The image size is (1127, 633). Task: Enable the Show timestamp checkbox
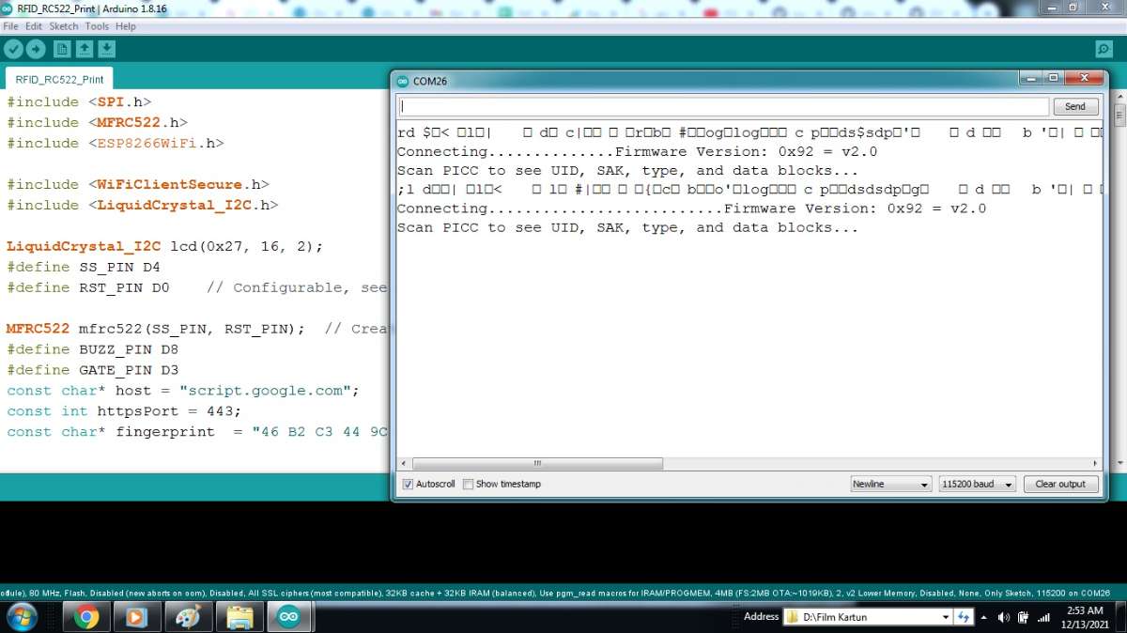pos(468,485)
